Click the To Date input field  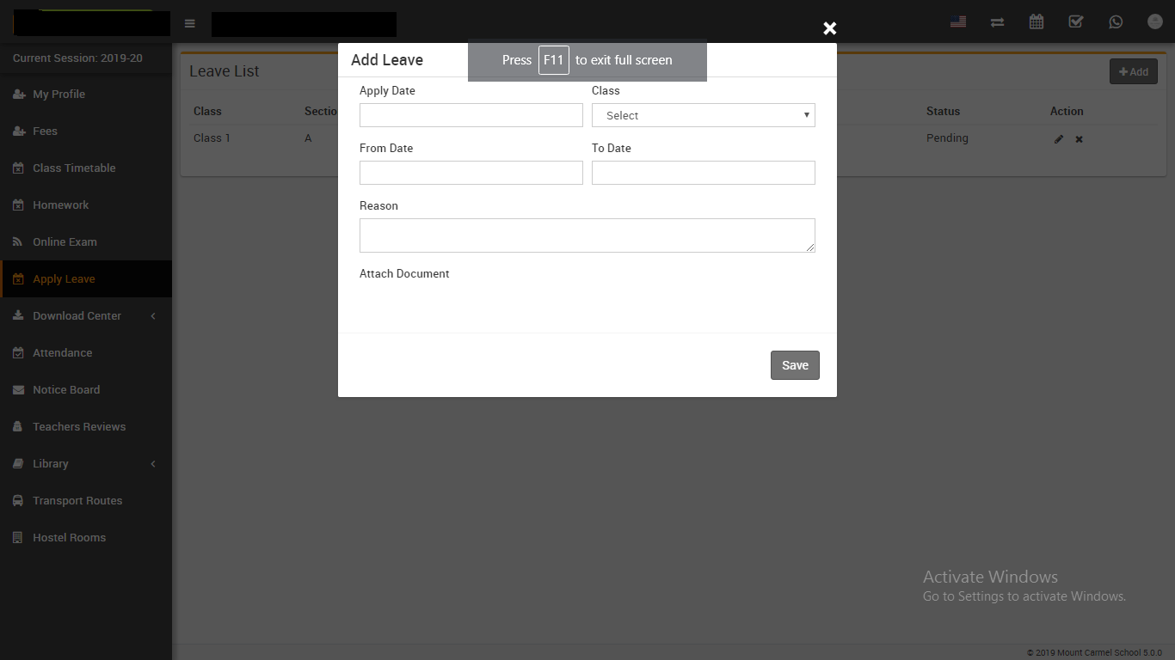(x=703, y=173)
